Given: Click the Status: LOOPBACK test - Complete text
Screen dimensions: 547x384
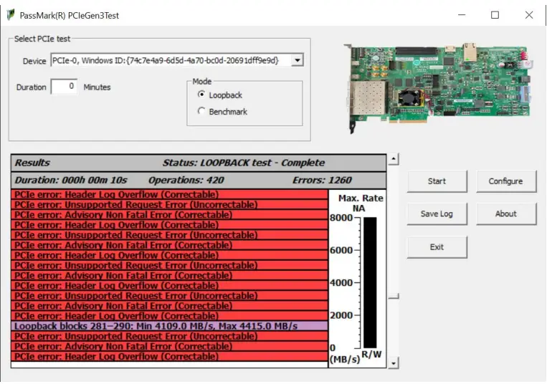Looking at the screenshot, I should click(244, 163).
